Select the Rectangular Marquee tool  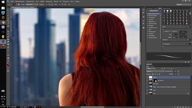8,13
